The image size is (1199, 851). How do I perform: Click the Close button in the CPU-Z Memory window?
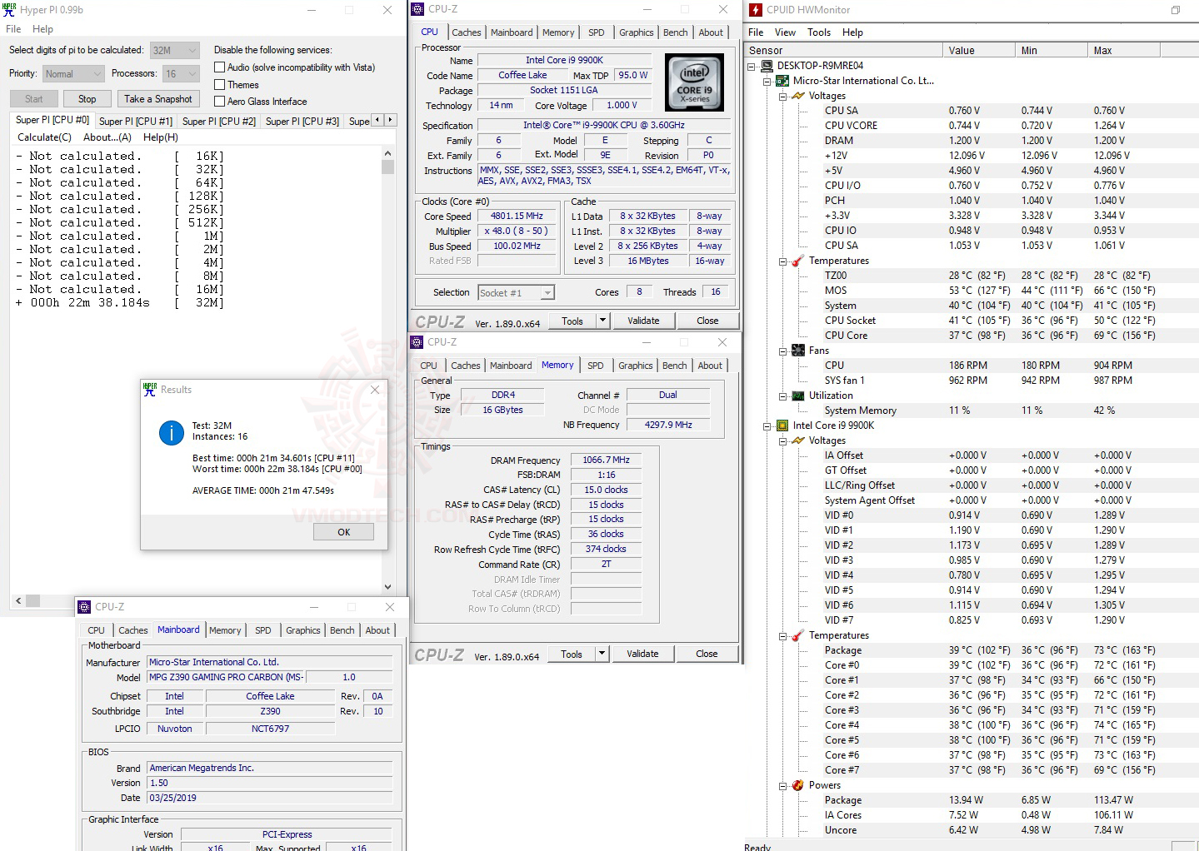click(x=707, y=654)
